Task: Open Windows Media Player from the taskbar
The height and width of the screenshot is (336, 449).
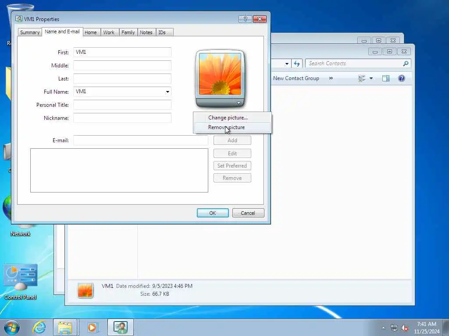Action: 92,327
